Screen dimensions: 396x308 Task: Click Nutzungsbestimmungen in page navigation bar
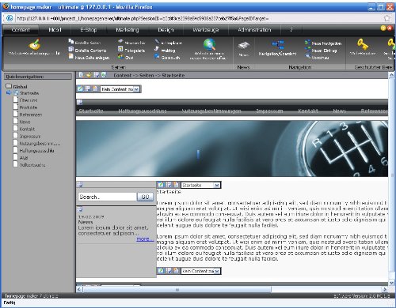click(x=211, y=111)
